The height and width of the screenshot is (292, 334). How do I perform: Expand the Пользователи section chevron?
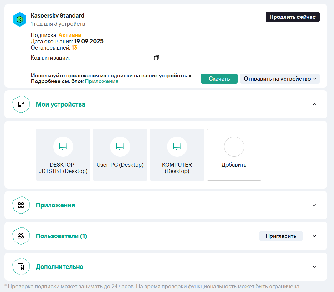314,236
